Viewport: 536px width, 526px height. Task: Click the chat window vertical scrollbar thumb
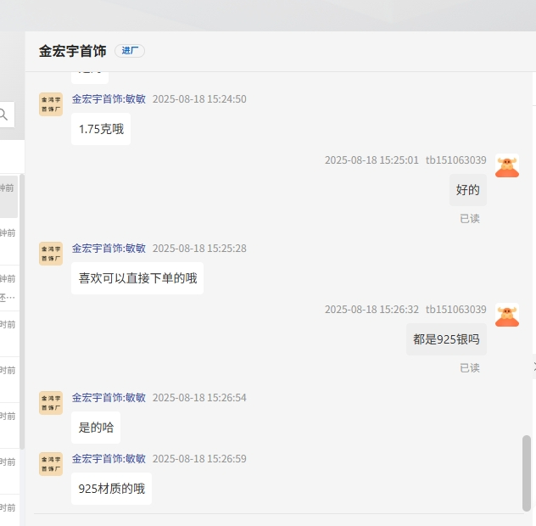coord(527,473)
